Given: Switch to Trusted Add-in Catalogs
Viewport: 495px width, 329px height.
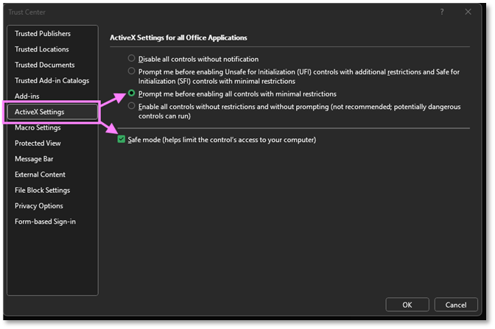Looking at the screenshot, I should [52, 80].
